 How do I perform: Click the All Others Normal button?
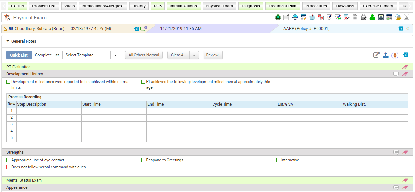pyautogui.click(x=144, y=55)
